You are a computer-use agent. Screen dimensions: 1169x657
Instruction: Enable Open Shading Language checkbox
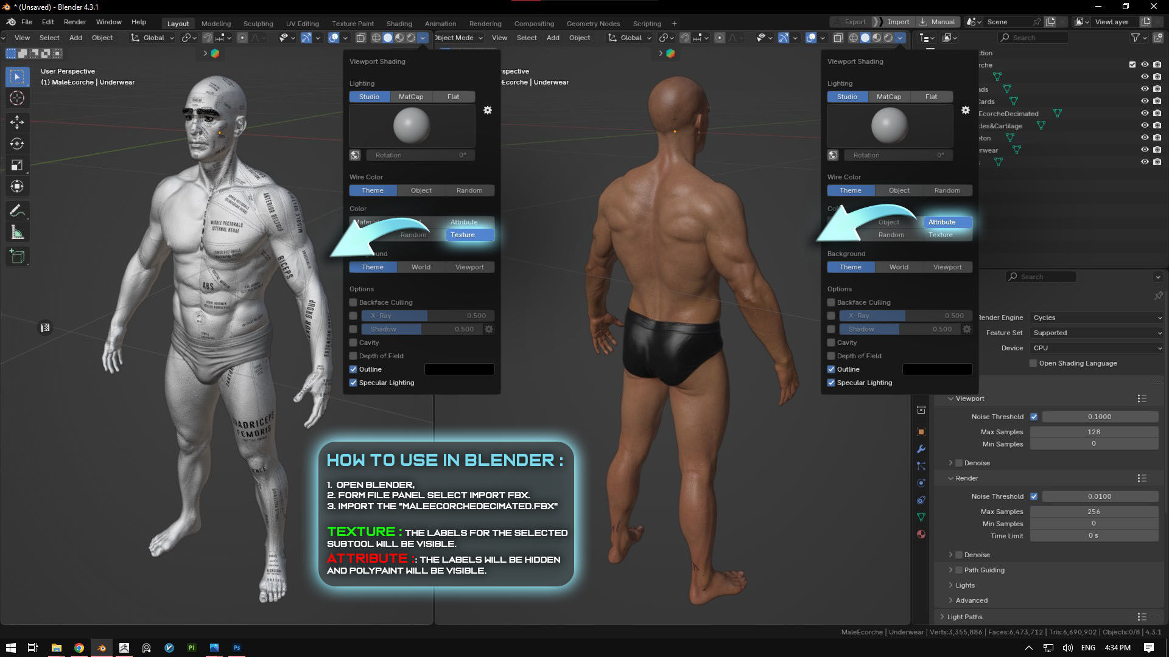1033,363
